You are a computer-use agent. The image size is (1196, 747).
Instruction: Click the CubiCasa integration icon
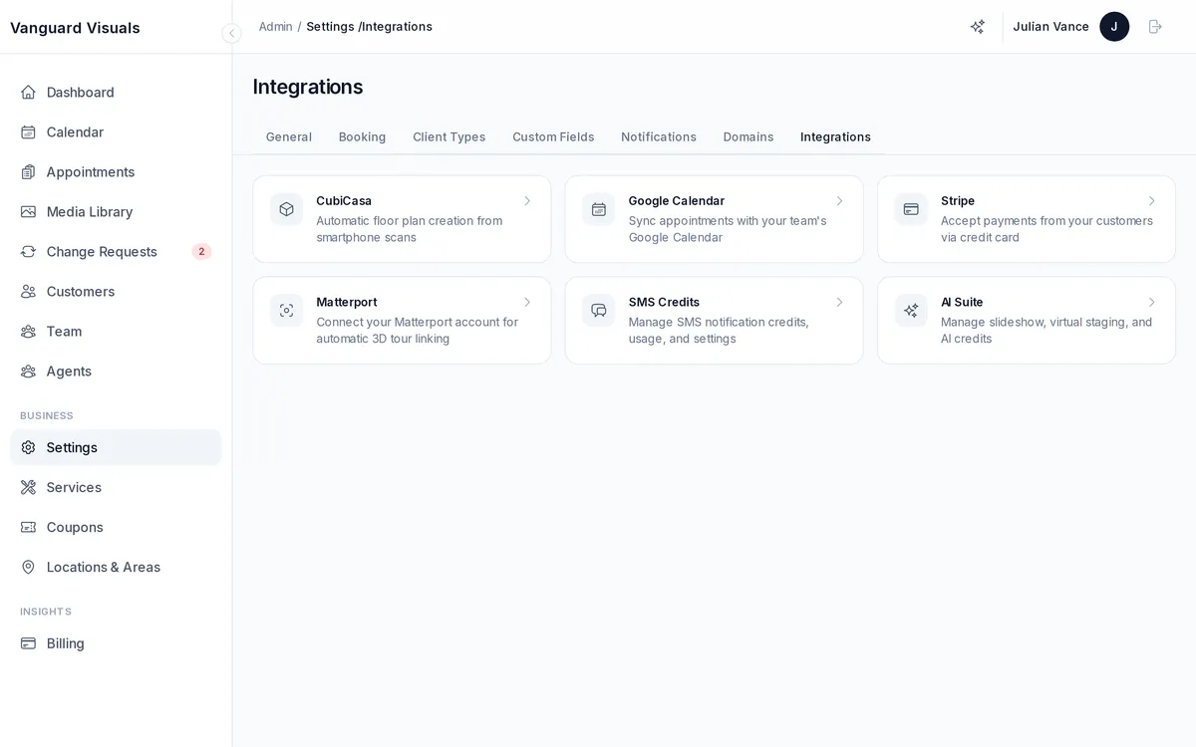286,209
